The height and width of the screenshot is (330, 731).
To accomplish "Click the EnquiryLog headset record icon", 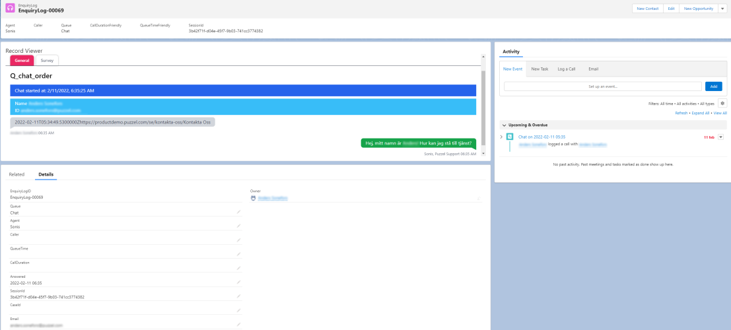I will [10, 9].
